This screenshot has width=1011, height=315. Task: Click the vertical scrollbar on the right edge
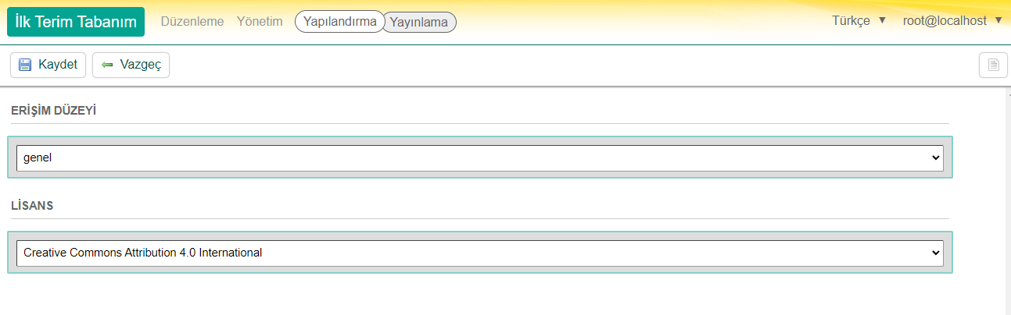coord(1007,203)
